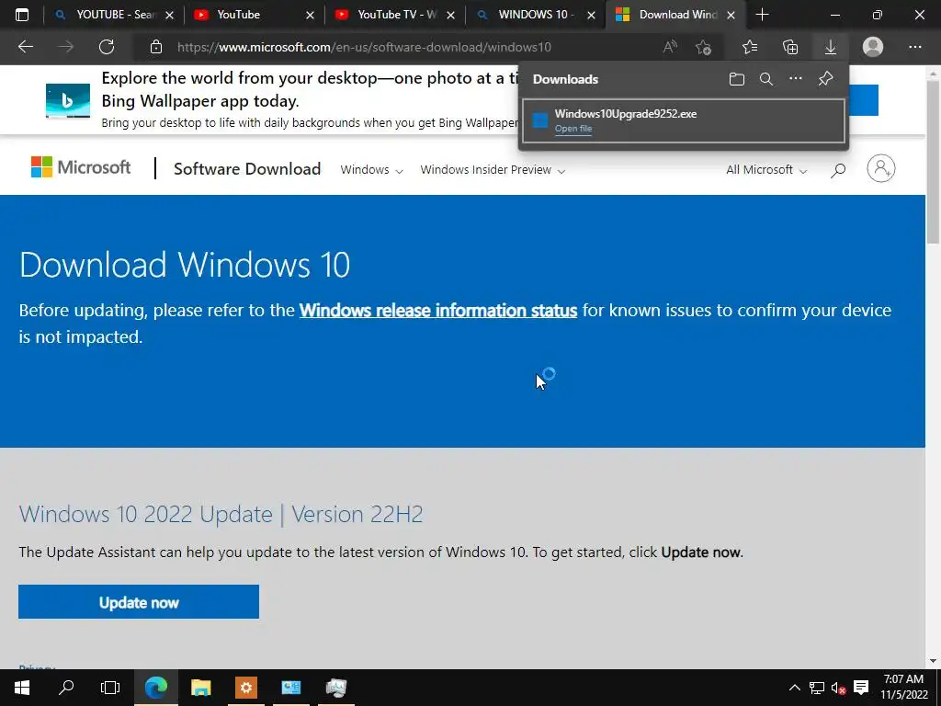
Task: Open More options in Downloads panel
Action: (x=796, y=79)
